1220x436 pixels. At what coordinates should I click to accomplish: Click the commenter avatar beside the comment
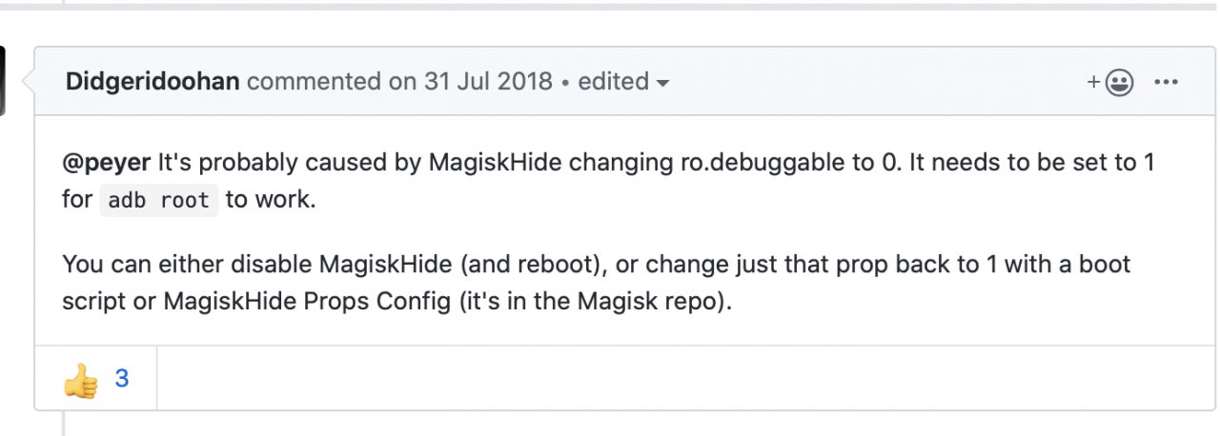(x=3, y=81)
